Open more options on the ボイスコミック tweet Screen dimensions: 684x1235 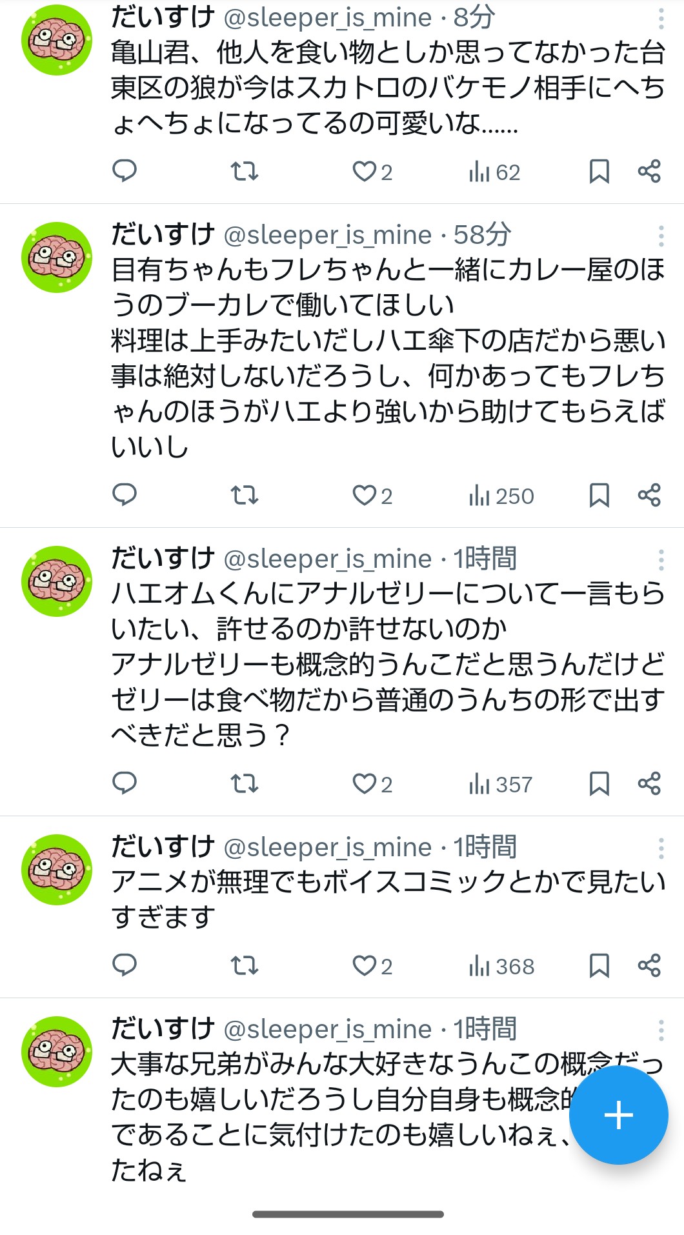point(661,848)
